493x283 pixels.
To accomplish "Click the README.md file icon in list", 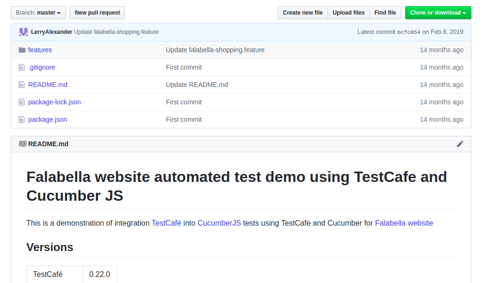I will pyautogui.click(x=22, y=85).
